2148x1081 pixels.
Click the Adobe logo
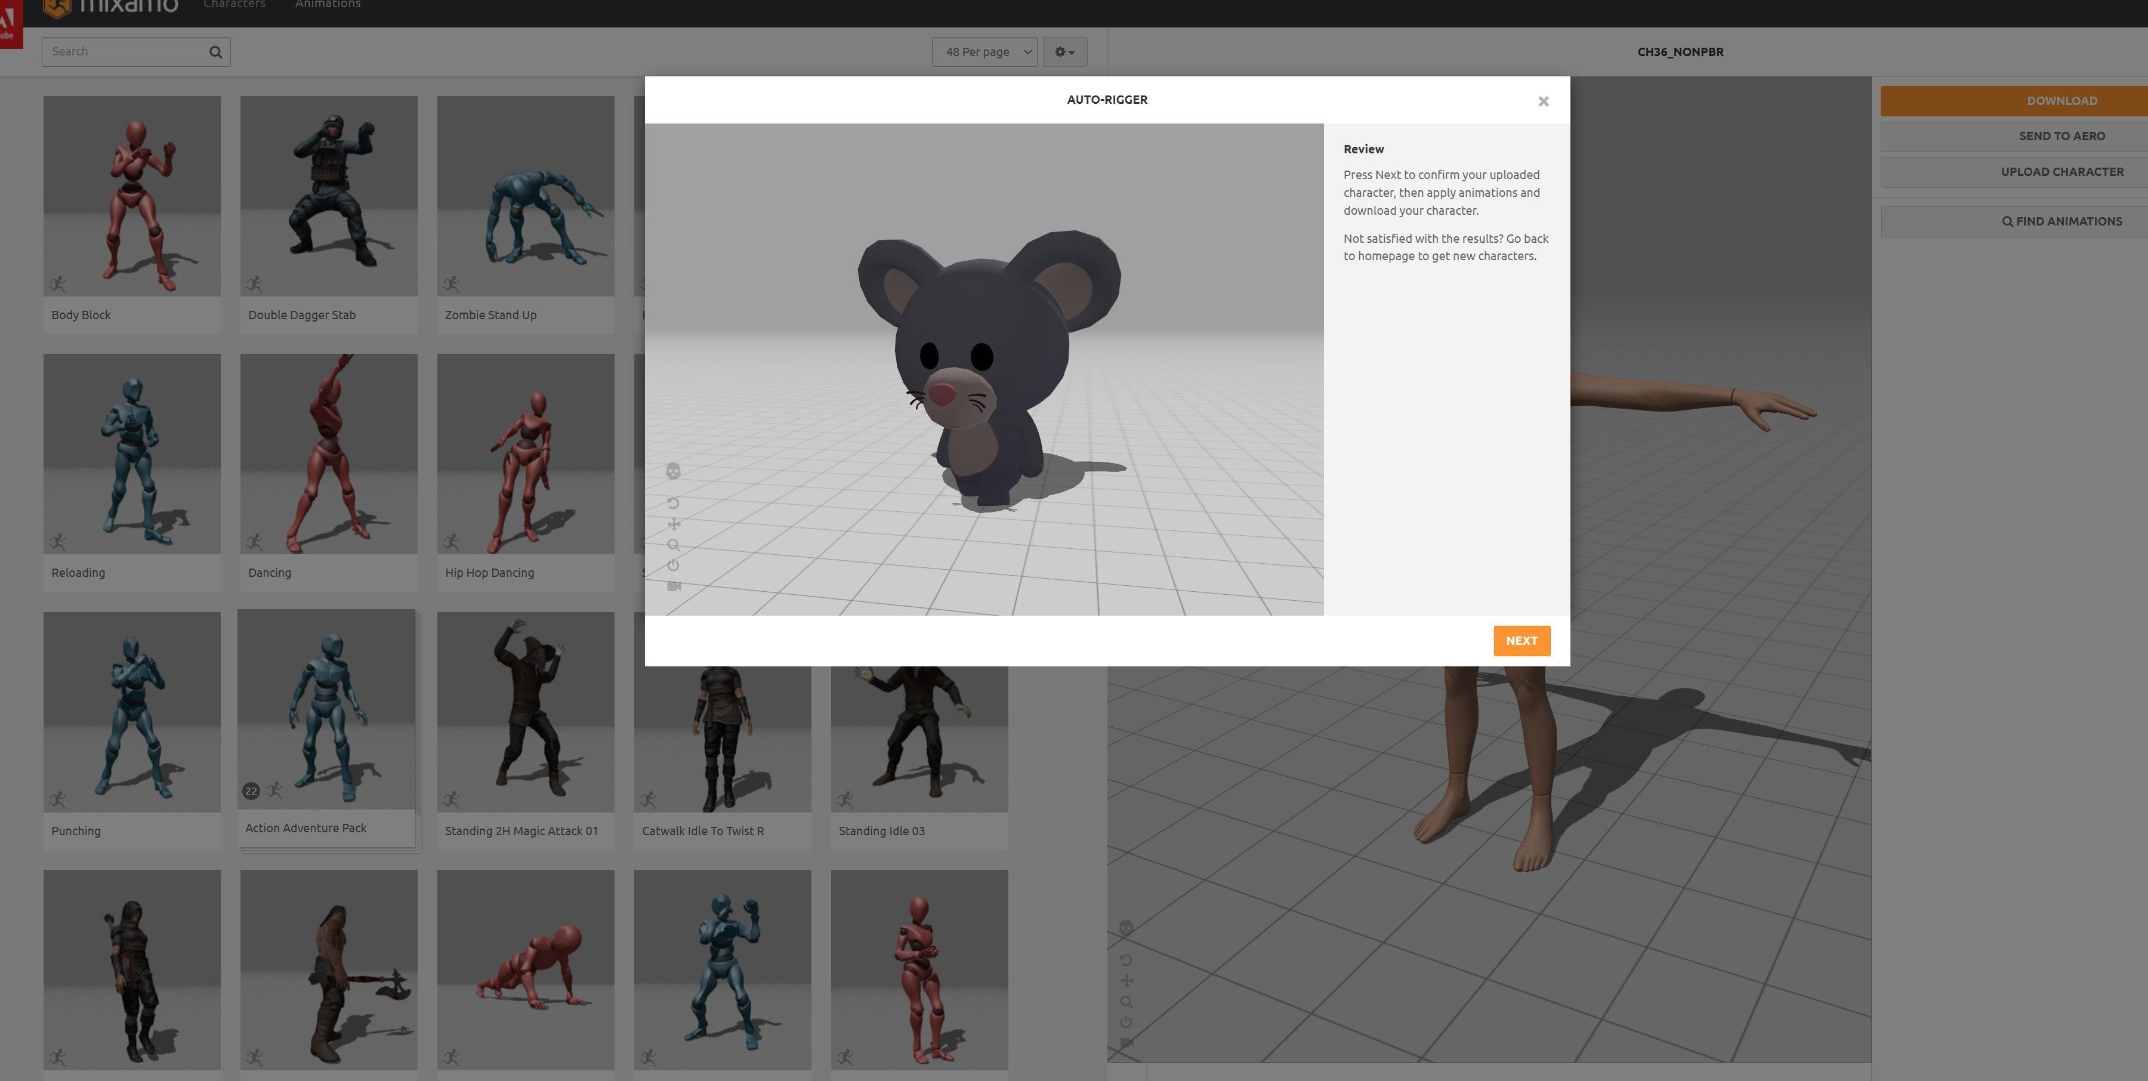click(x=11, y=23)
